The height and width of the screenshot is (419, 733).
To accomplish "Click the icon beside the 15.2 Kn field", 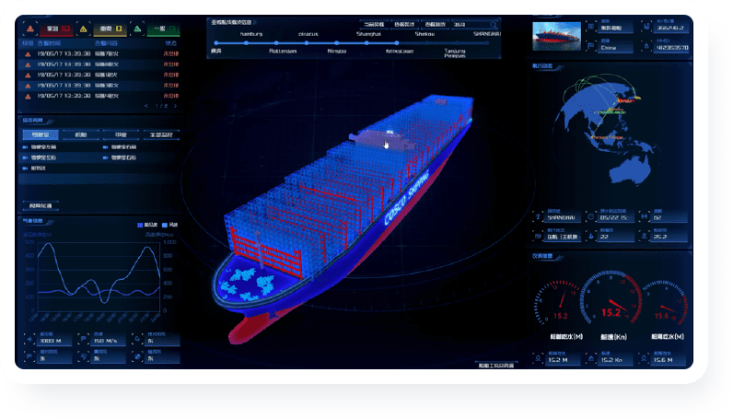I will click(591, 358).
